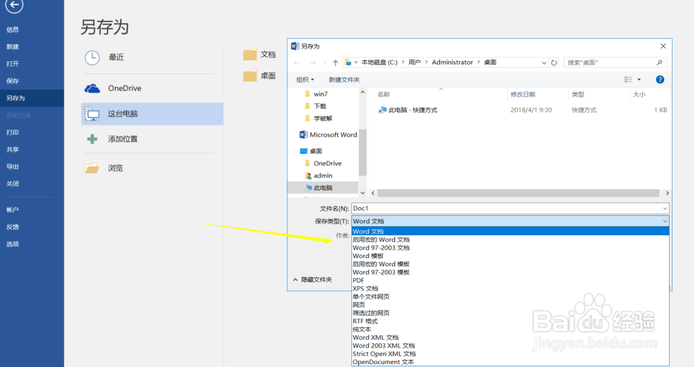Screen dimensions: 694x367
Task: Go up one folder level arrow
Action: (x=335, y=63)
